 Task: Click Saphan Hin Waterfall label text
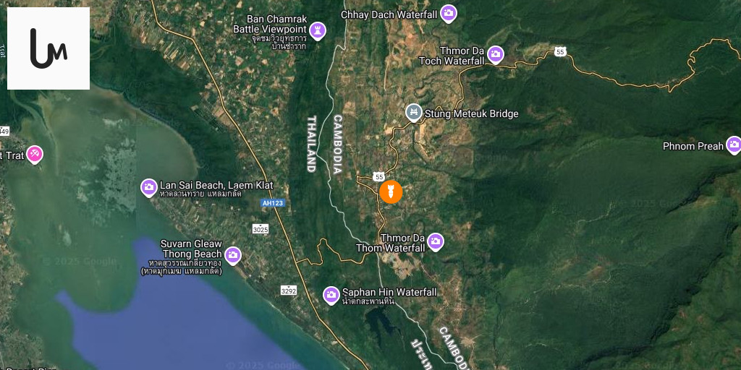[389, 292]
